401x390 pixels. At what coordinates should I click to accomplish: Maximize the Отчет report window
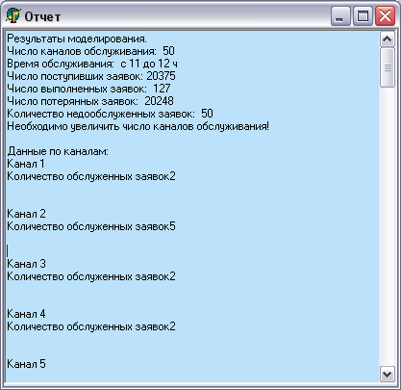pos(363,16)
